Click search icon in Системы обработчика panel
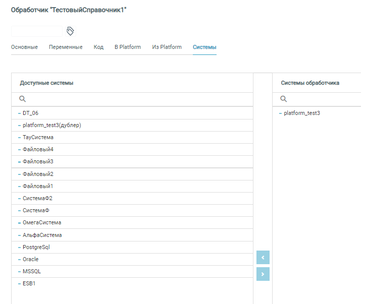 (283, 99)
